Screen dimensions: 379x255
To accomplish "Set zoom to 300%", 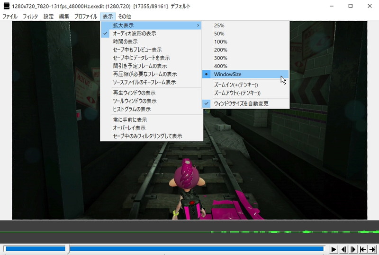I will tap(245, 58).
